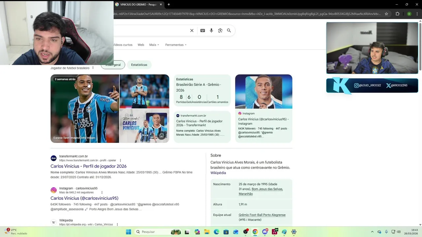Open more options for the Instagram carlosvinicius95 result
The height and width of the screenshot is (237, 422).
[102, 193]
